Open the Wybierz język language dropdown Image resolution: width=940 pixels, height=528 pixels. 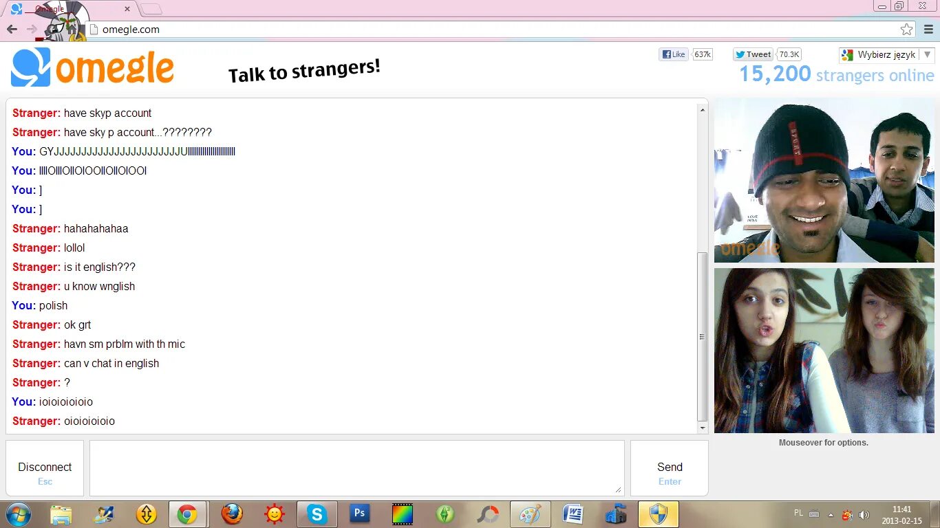click(886, 54)
